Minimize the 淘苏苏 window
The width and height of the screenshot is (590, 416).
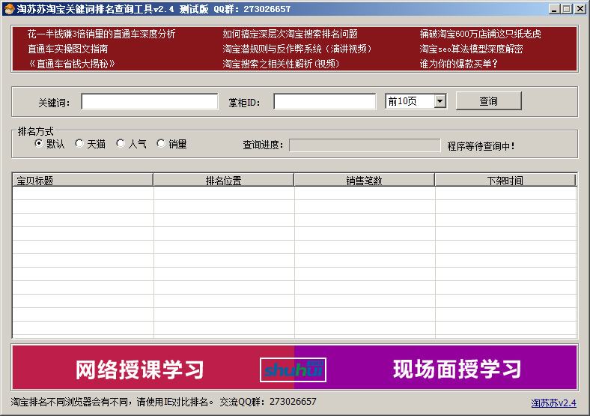point(553,9)
